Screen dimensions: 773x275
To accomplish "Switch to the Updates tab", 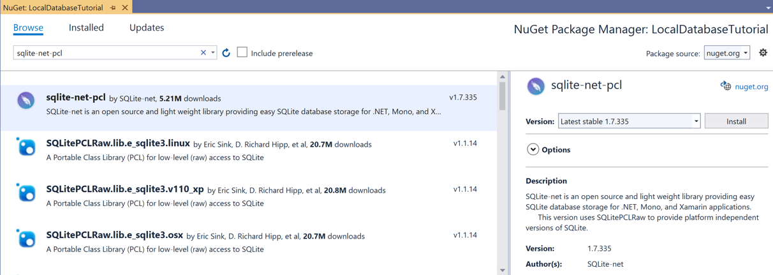I will tap(147, 27).
